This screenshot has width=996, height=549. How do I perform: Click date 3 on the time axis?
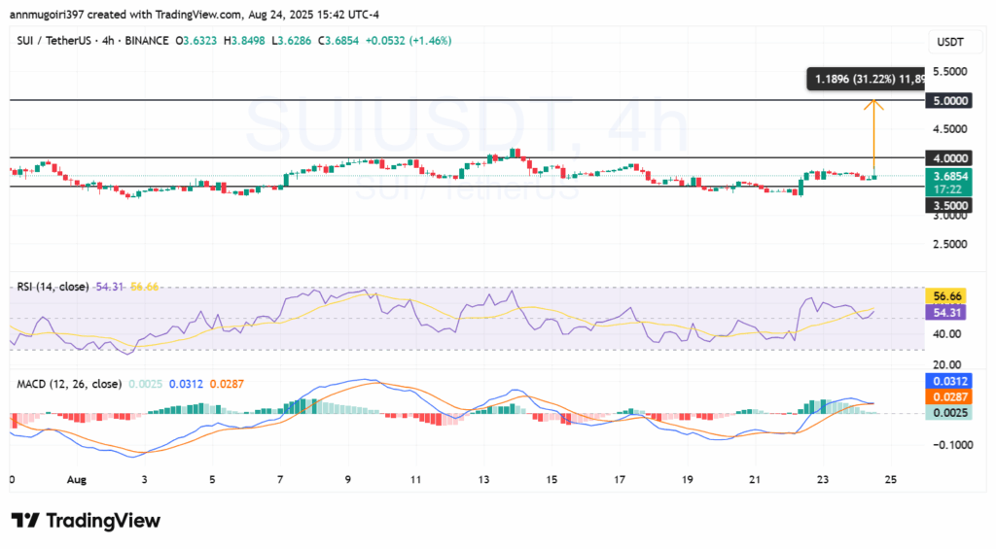pos(144,480)
